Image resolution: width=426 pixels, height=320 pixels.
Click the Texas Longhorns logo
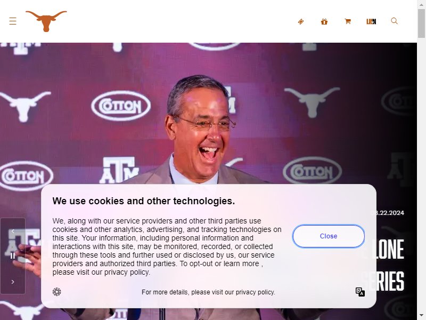click(46, 21)
